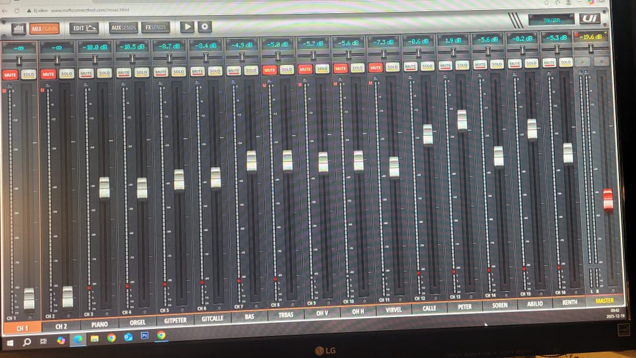
Task: Click the red MASTER fader handle
Action: (608, 200)
